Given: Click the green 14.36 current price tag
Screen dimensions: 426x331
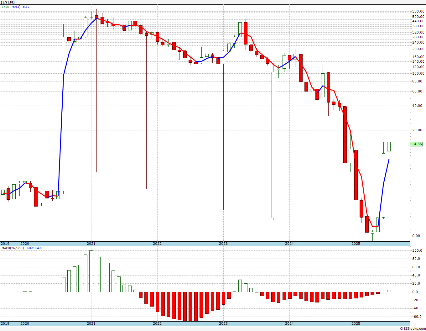Looking at the screenshot, I should tap(417, 144).
